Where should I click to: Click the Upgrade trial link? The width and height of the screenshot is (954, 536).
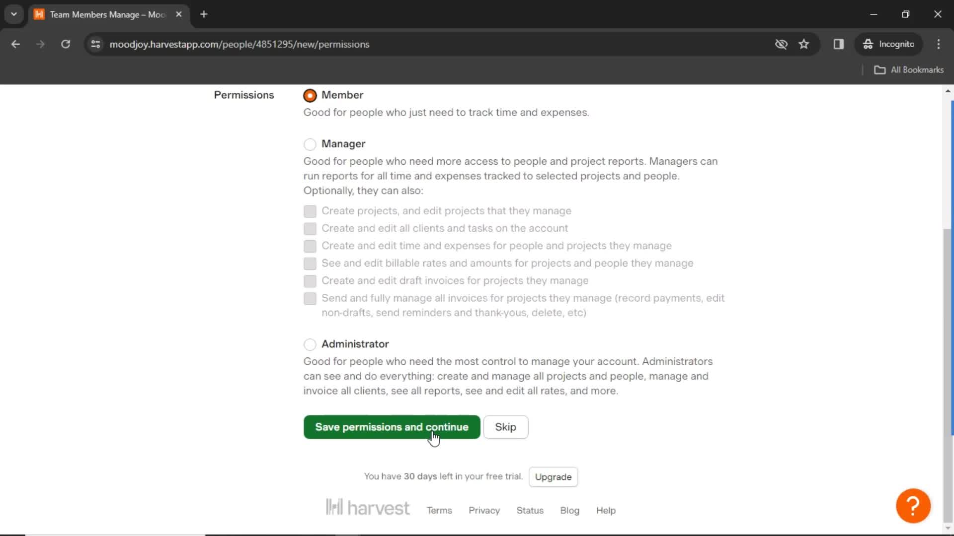(x=554, y=476)
